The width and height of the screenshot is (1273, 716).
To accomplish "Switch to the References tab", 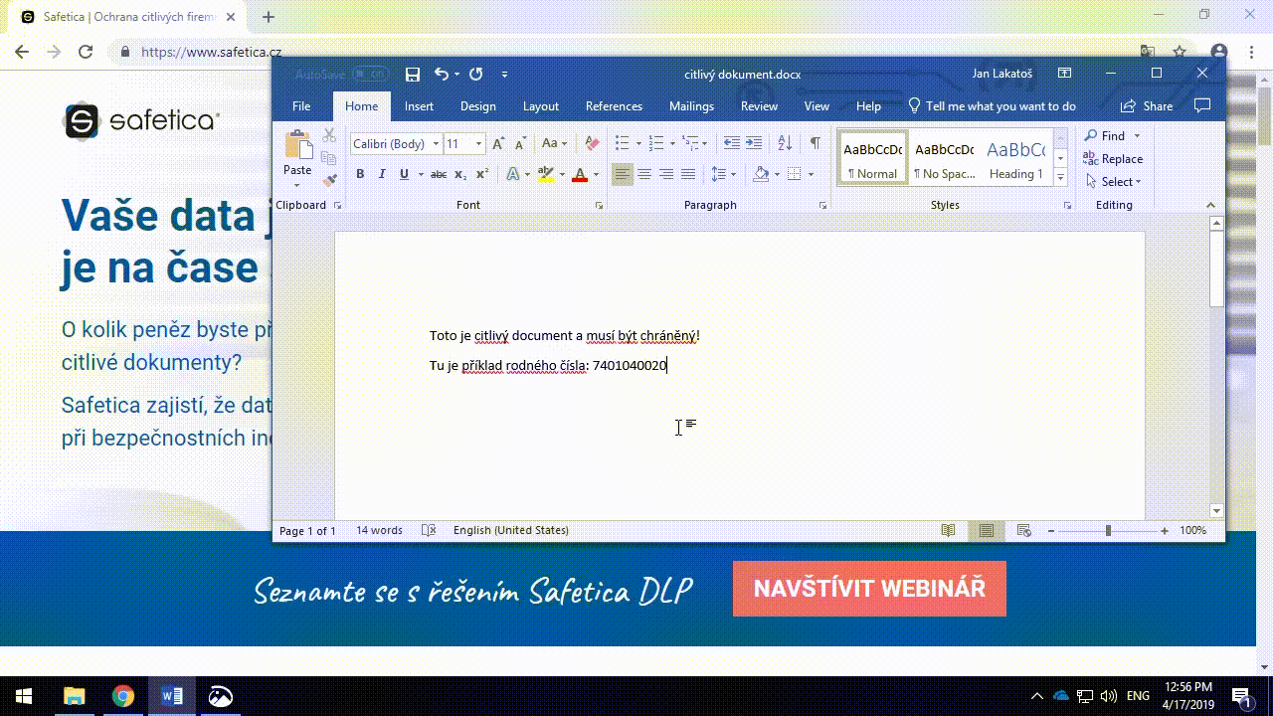I will click(x=614, y=106).
